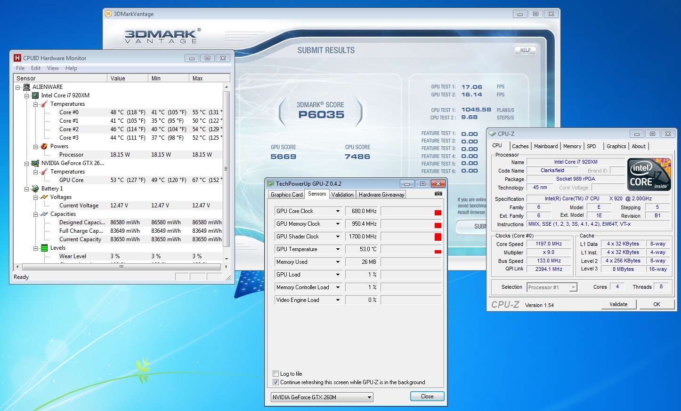This screenshot has width=681, height=411.
Task: Click the CPUID Hardware Monitor red H title icon
Action: click(17, 58)
